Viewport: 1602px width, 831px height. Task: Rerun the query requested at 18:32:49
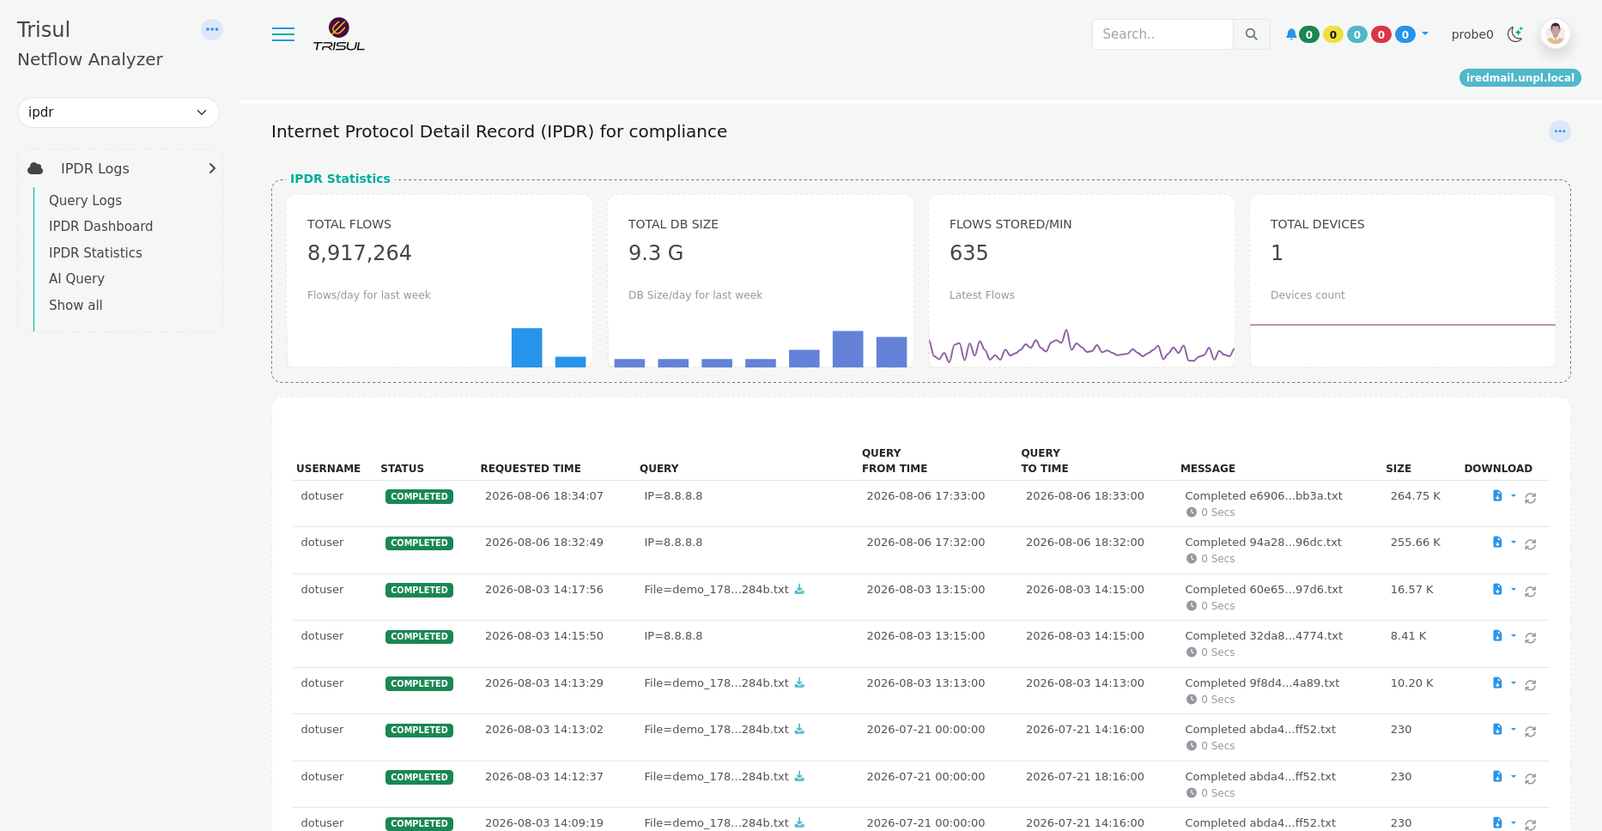point(1530,544)
